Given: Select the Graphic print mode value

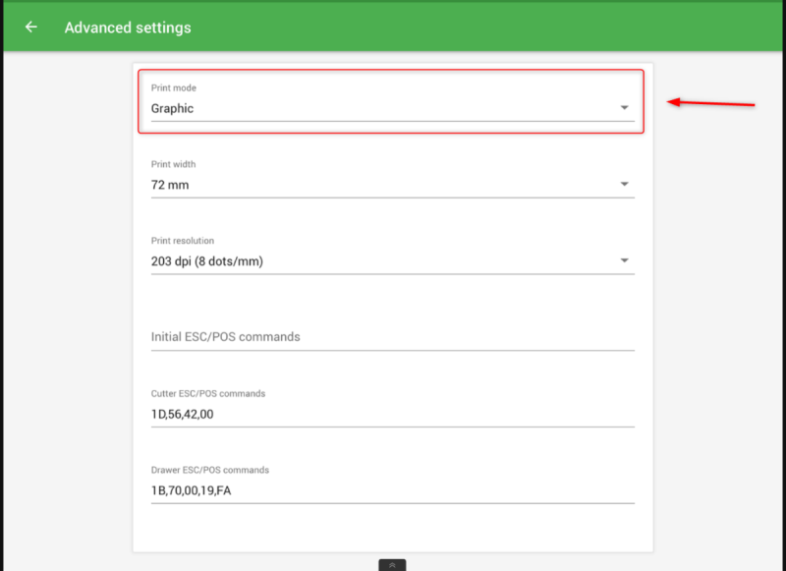Looking at the screenshot, I should (173, 108).
